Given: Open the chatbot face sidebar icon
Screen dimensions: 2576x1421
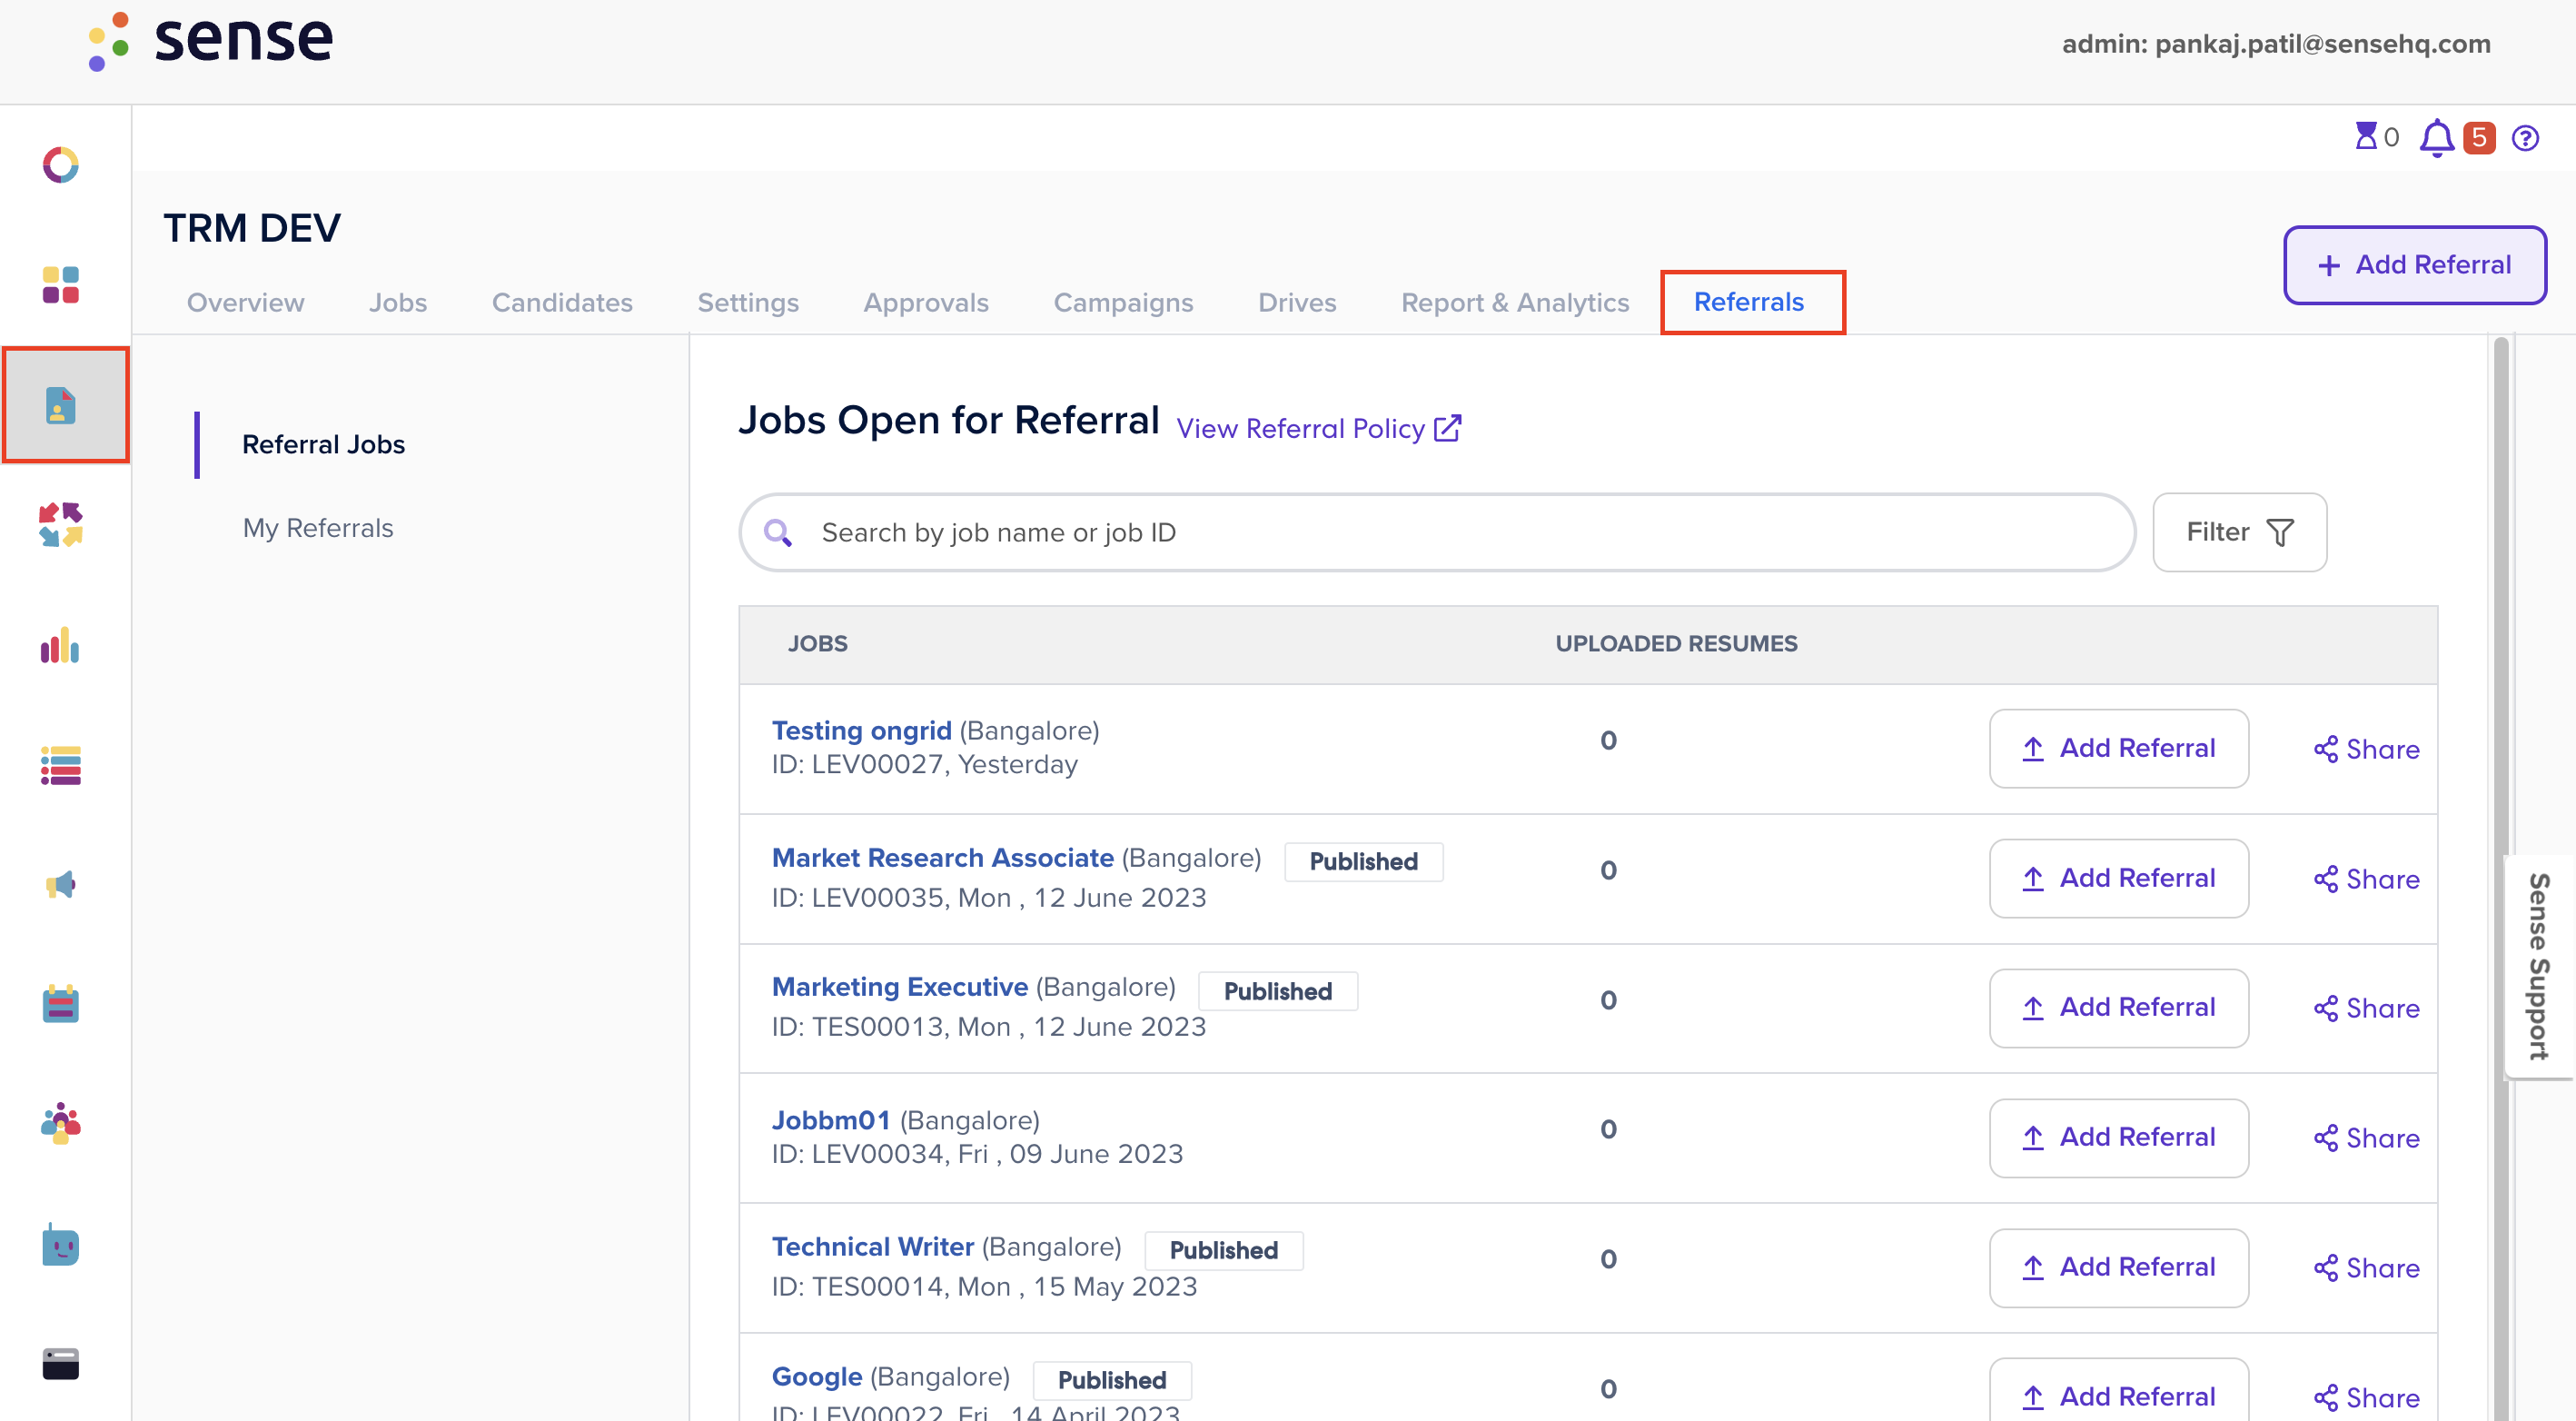Looking at the screenshot, I should [x=60, y=1244].
